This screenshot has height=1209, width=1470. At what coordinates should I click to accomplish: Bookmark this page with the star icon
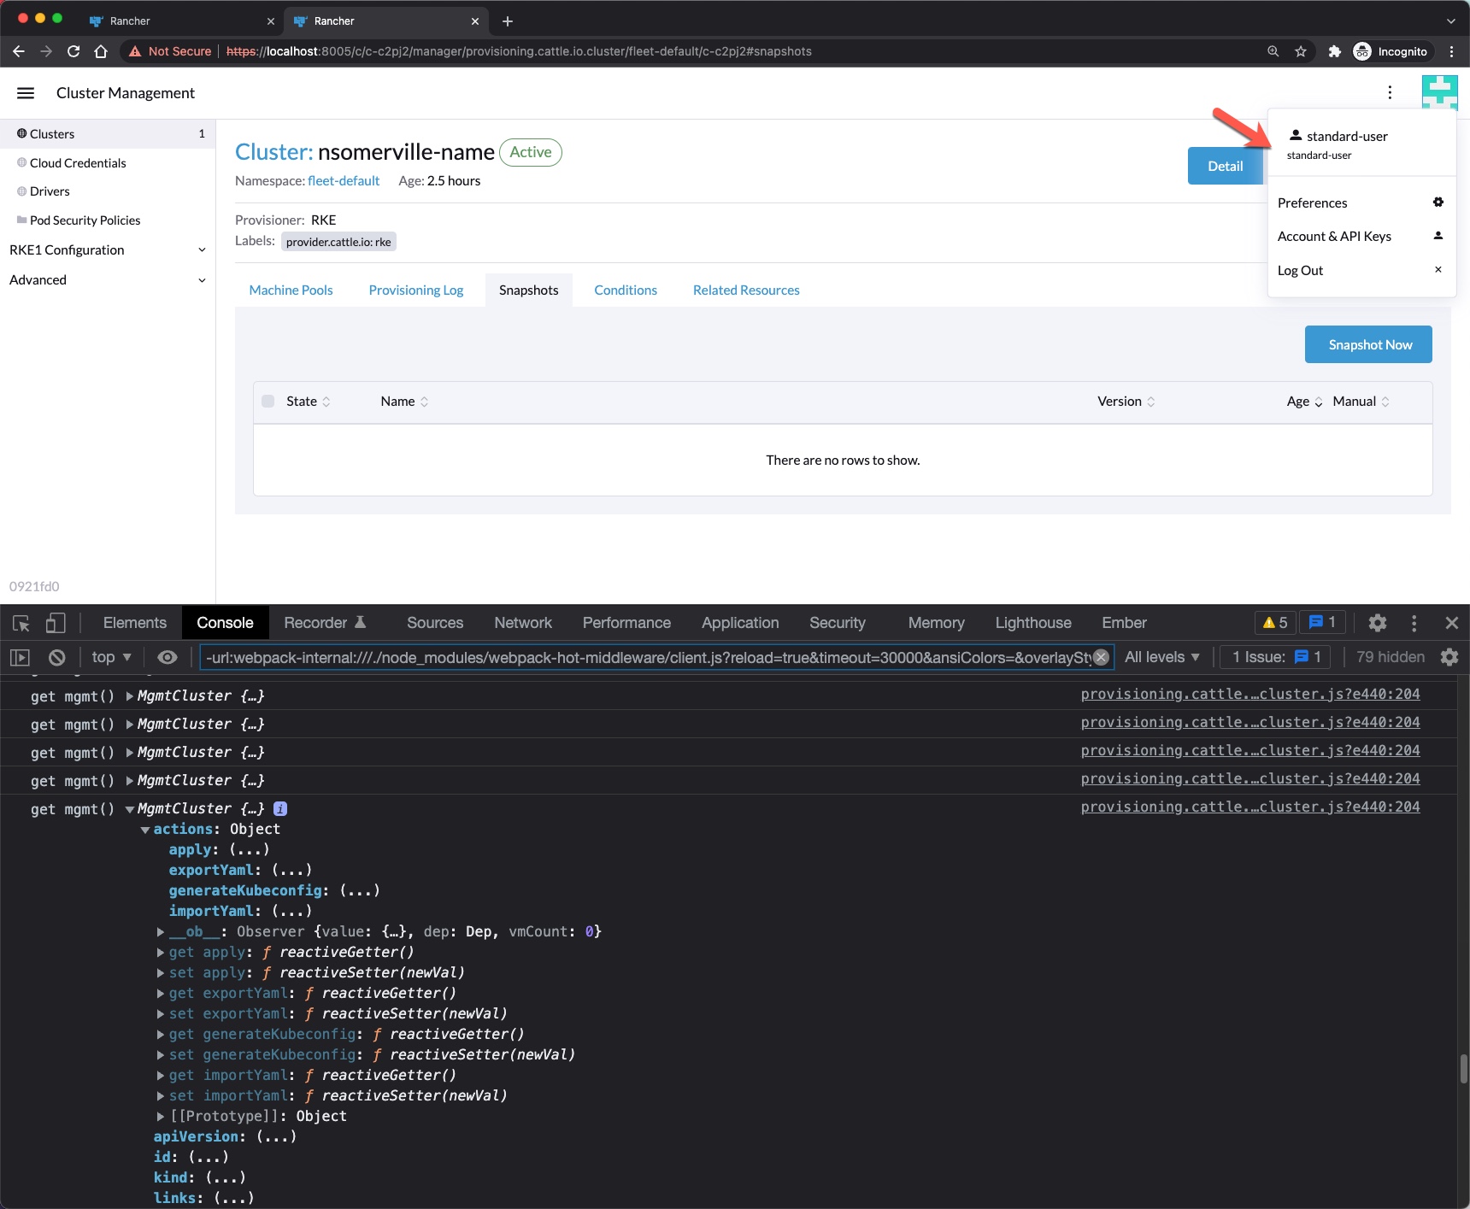[1301, 51]
